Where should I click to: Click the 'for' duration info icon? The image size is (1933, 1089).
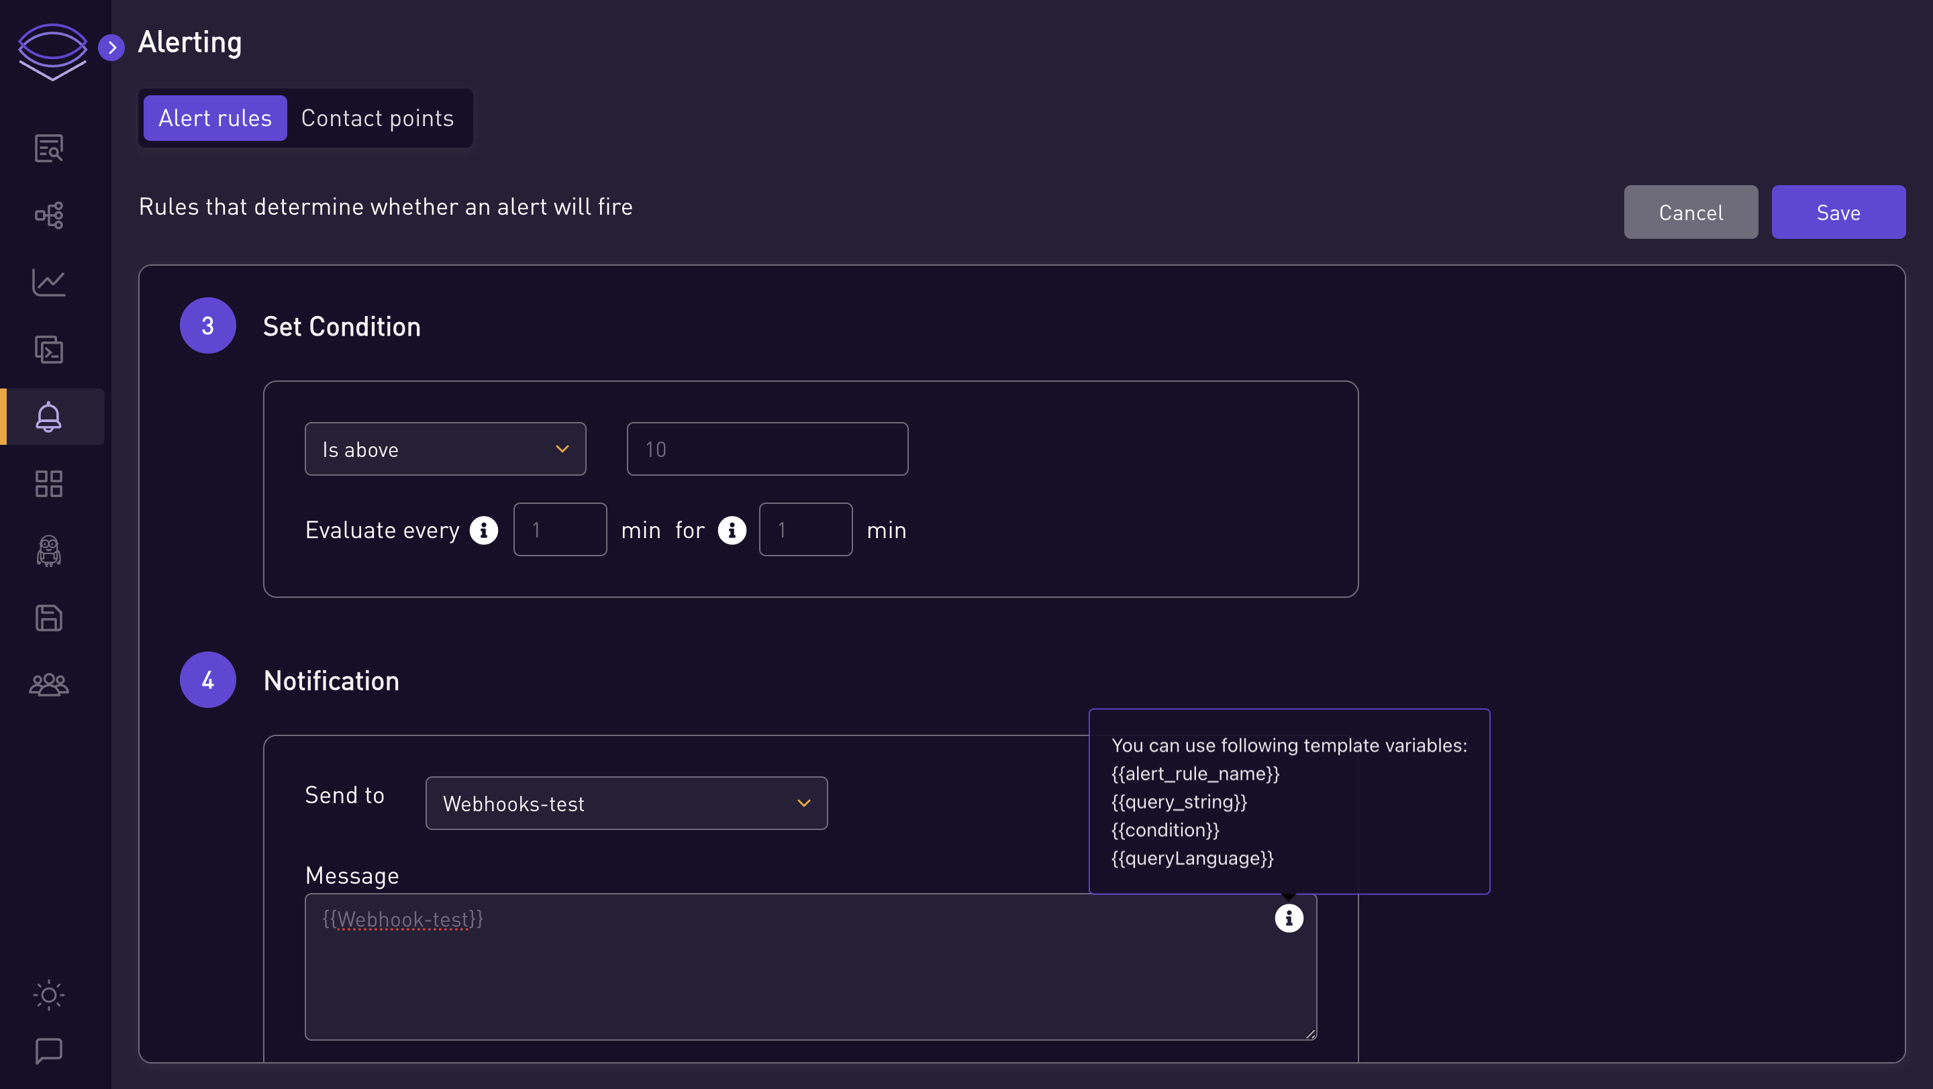(x=732, y=530)
